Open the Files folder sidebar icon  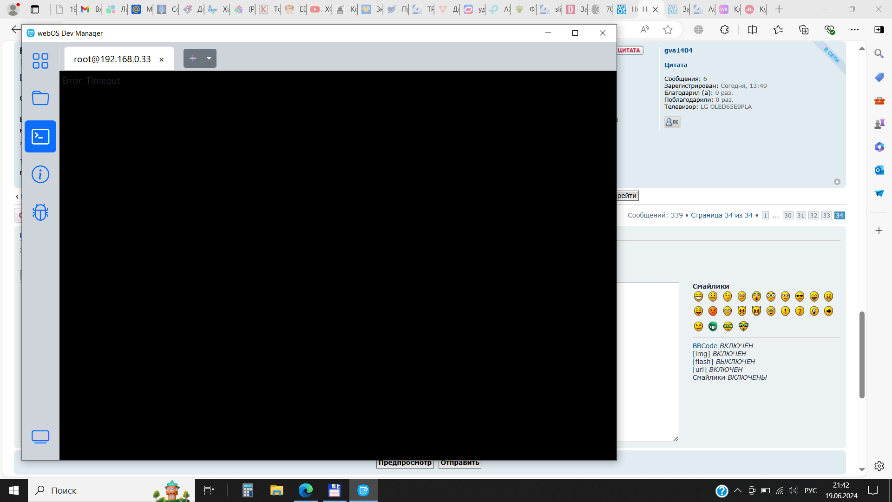tap(40, 98)
